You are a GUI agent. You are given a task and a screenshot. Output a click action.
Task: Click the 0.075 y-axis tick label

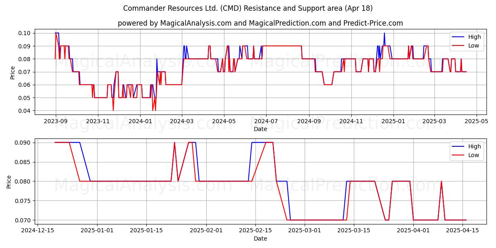tap(24, 201)
